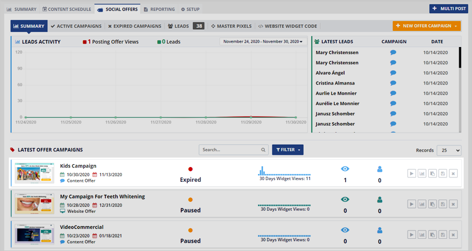
Task: Open the date range dropdown
Action: pos(263,41)
